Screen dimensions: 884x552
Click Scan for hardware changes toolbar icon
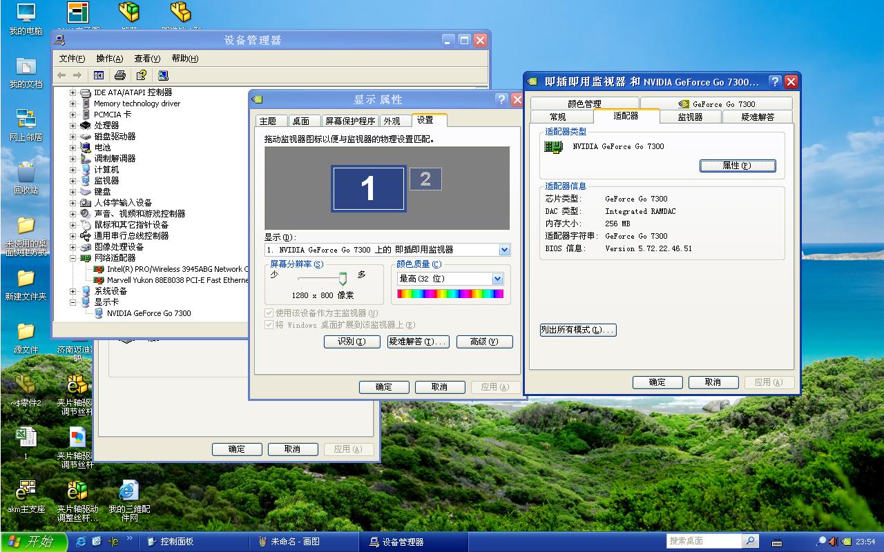pyautogui.click(x=164, y=75)
